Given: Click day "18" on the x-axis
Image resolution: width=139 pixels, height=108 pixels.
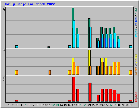Looking at the screenshot, I should point(77,105).
